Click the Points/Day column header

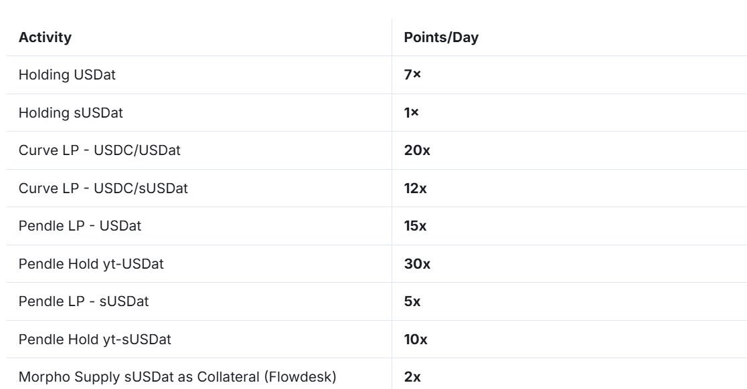(441, 37)
